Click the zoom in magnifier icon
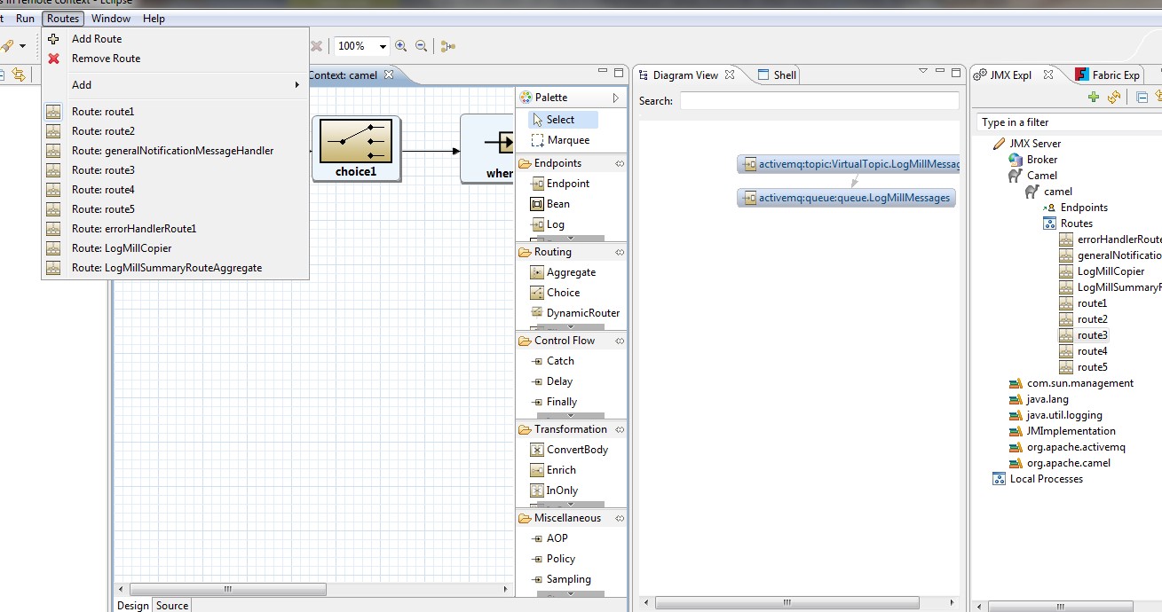Viewport: 1162px width, 612px height. tap(401, 46)
